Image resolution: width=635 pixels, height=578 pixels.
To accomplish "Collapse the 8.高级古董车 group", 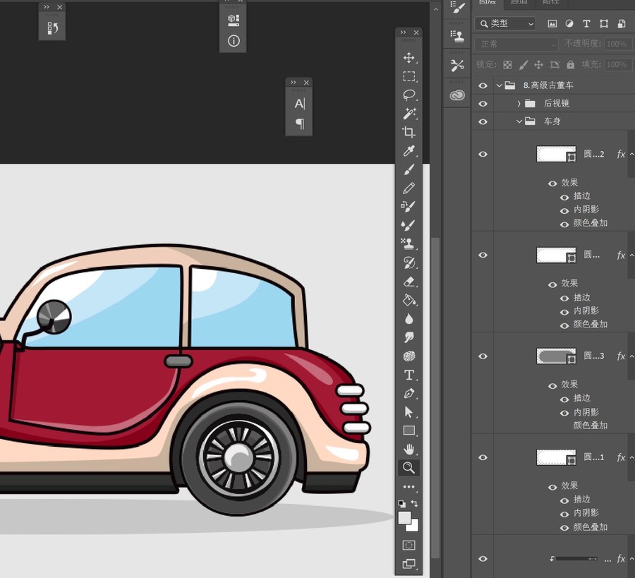I will coord(500,85).
